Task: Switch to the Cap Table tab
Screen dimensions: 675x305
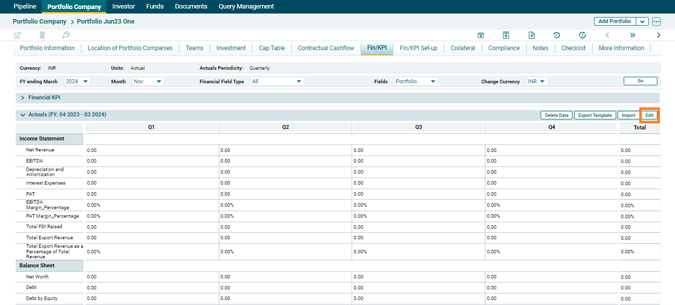Action: point(272,48)
